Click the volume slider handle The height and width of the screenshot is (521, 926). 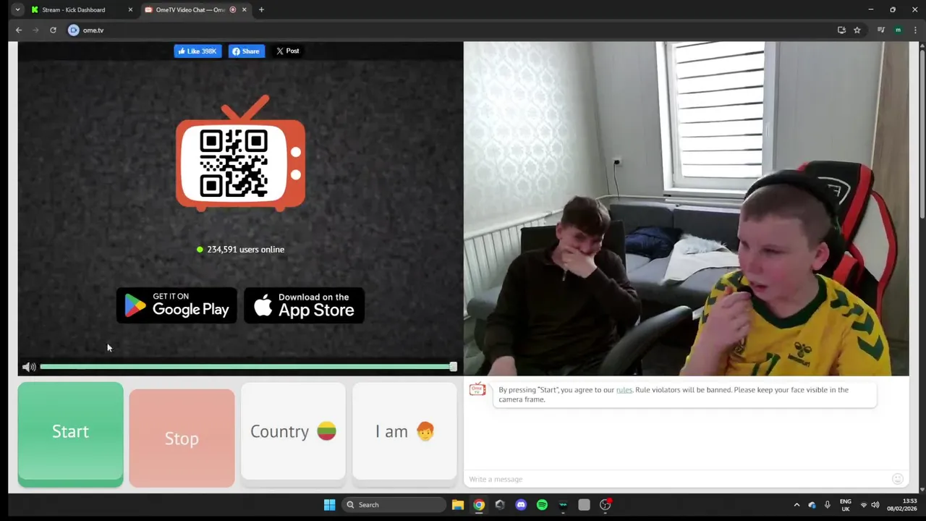(x=453, y=367)
